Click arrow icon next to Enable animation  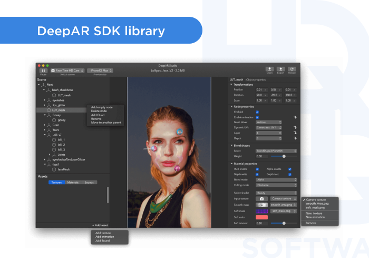click(x=295, y=117)
